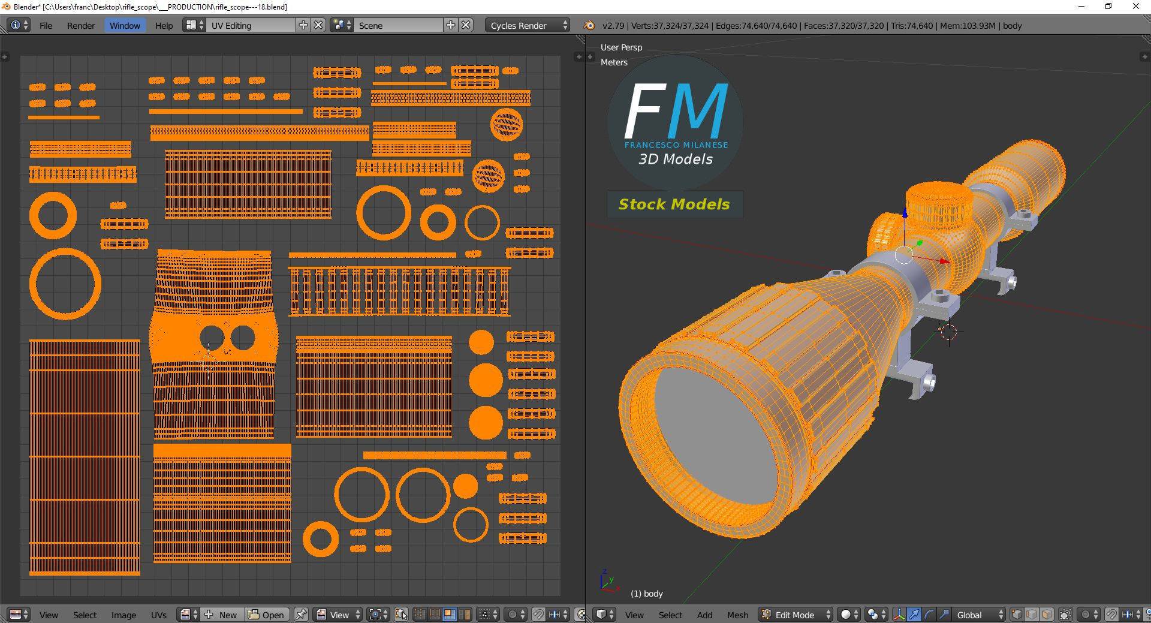Toggle limit selection to visible
The image size is (1151, 623).
pos(1065,615)
